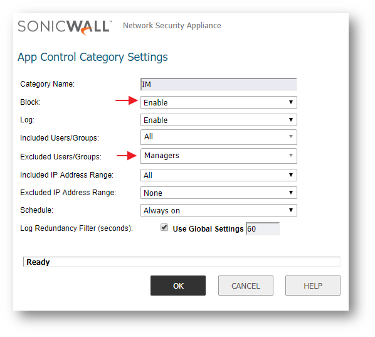
Task: Click the Ready status bar
Action: click(x=182, y=262)
